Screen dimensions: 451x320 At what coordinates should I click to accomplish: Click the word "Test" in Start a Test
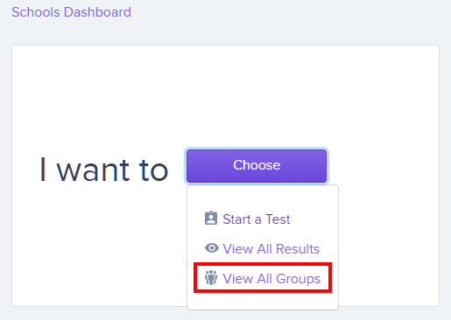click(278, 219)
